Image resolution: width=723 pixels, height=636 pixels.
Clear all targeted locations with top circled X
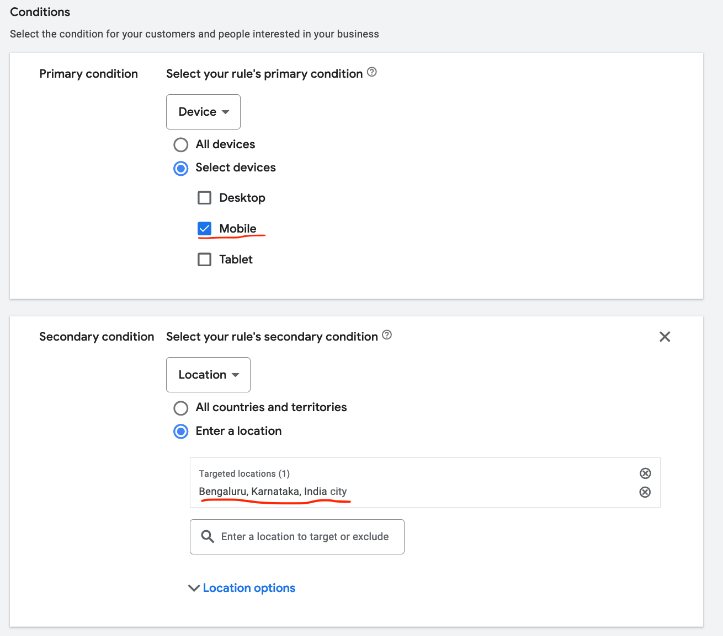pos(645,473)
